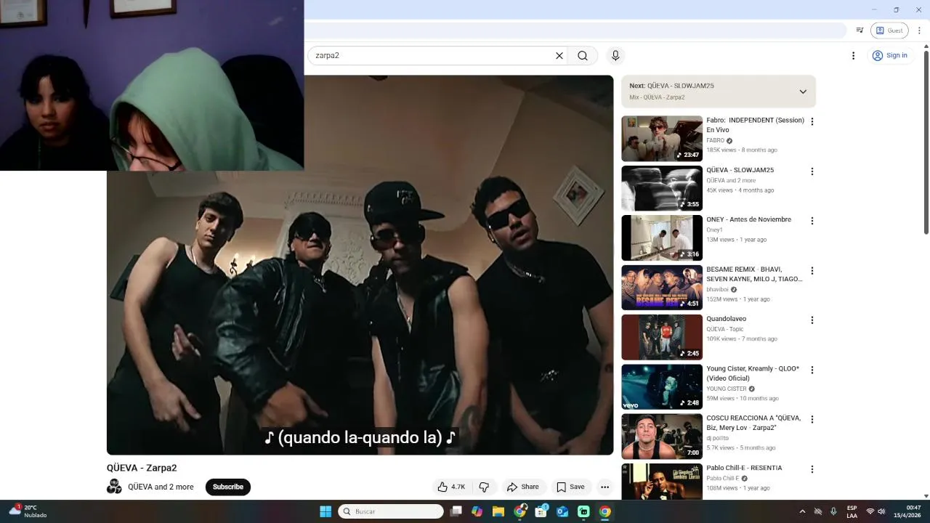Open Quandolaveo video thumbnail
This screenshot has width=930, height=523.
click(x=662, y=337)
